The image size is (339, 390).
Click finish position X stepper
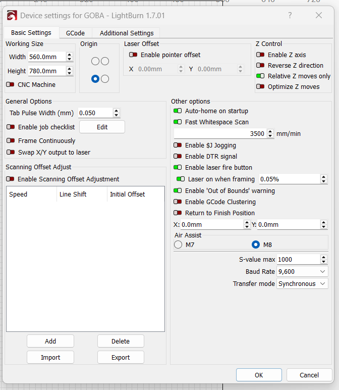247,225
